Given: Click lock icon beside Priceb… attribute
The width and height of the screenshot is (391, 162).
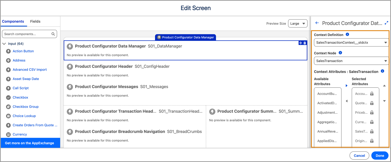Looking at the screenshot, I should pos(372,112).
